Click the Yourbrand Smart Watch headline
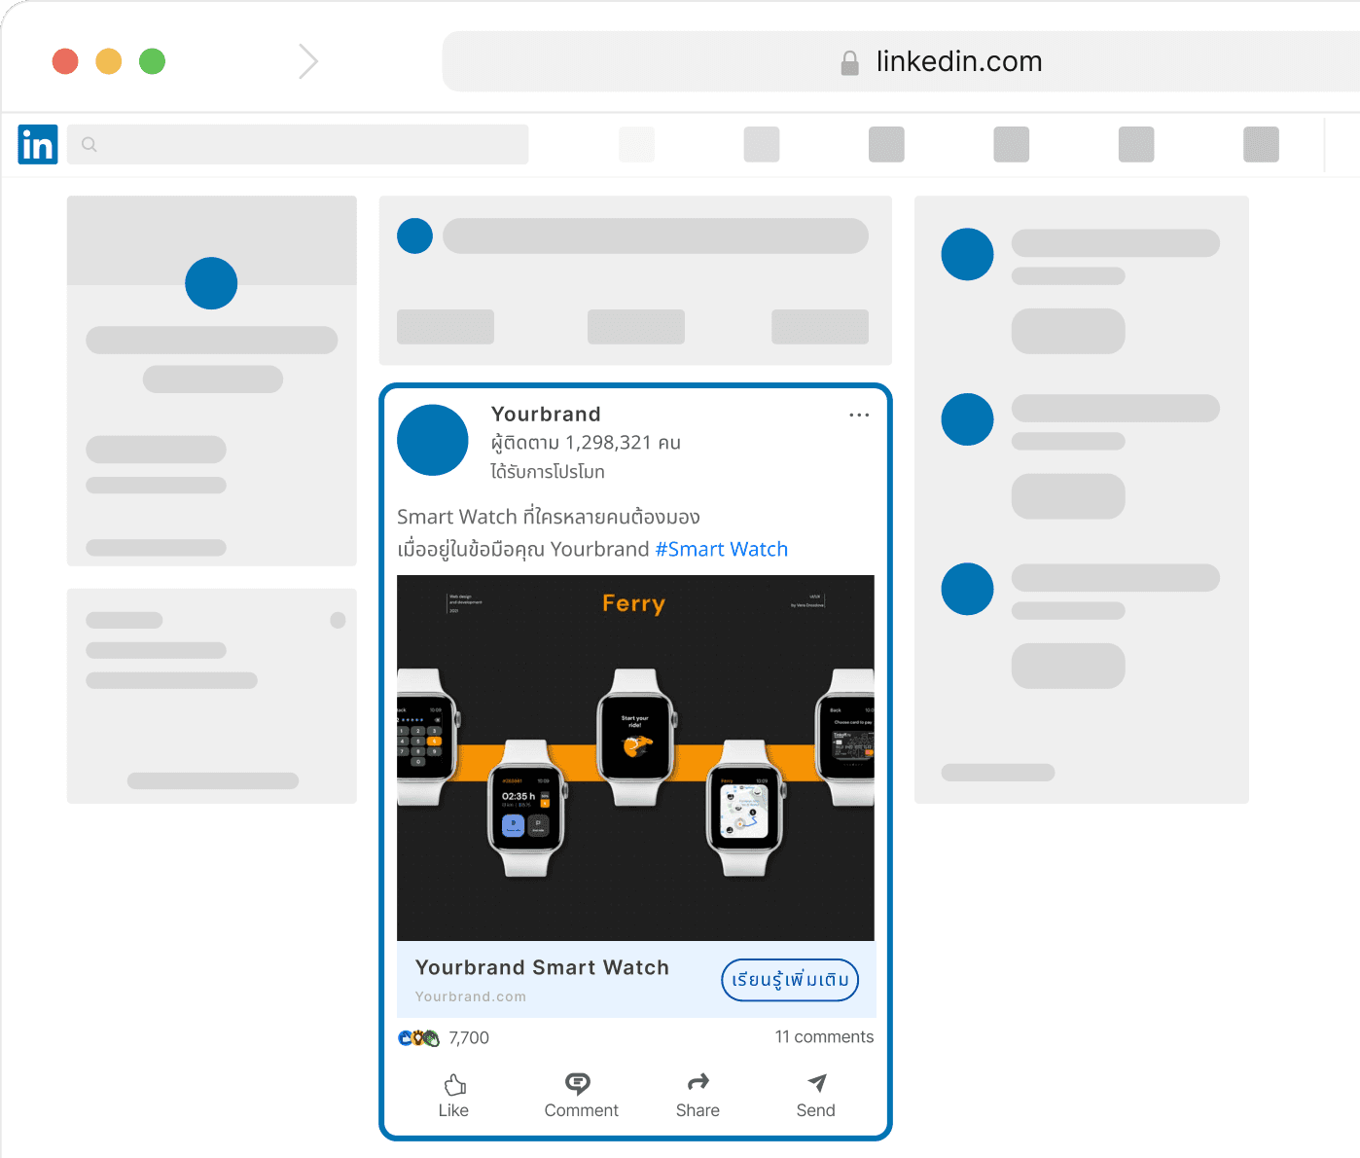This screenshot has width=1360, height=1158. tap(542, 967)
